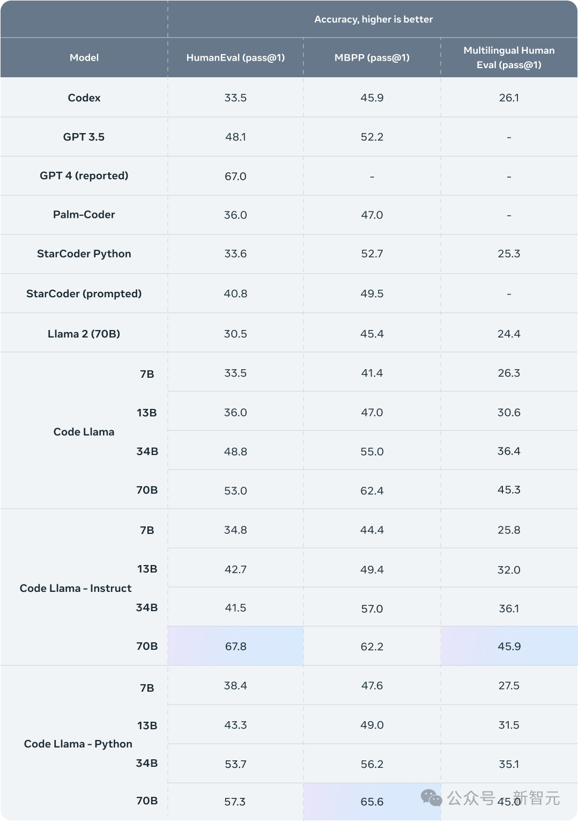Viewport: 578px width, 821px height.
Task: Select the "GPT 4 (reported)" row label
Action: 84,175
